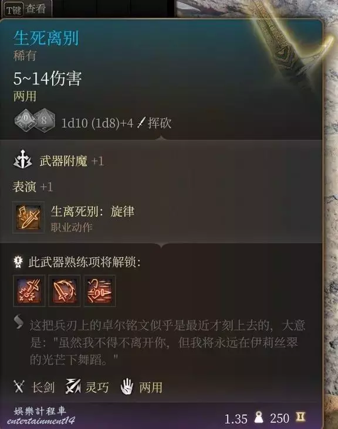Click the 5~14伤害 damage text
338x429 pixels.
point(48,79)
